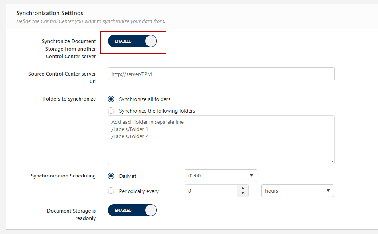378x234 pixels.
Task: Click the Source Control Center server url label
Action: (x=62, y=78)
